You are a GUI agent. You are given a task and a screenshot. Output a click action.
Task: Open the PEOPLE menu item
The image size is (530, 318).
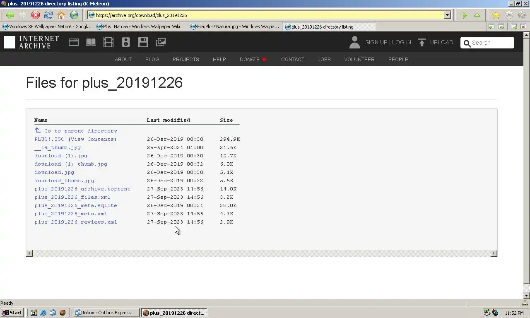398,60
